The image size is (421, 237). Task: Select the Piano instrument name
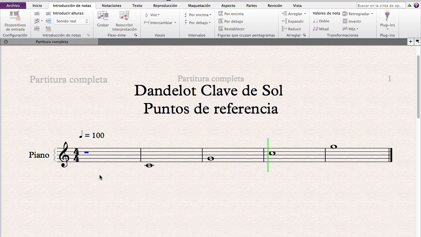coord(39,155)
